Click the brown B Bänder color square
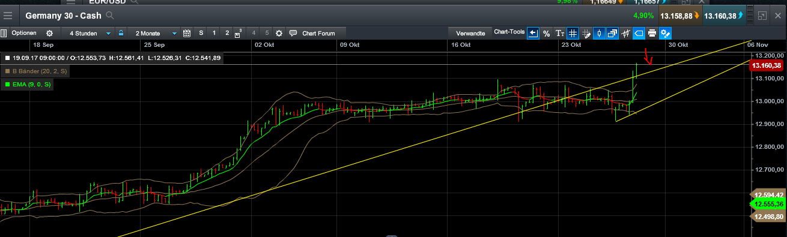 tap(7, 71)
